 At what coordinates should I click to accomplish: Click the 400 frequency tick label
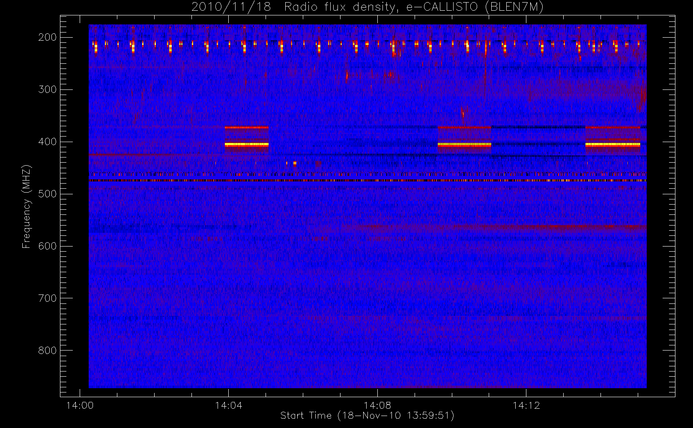(48, 142)
